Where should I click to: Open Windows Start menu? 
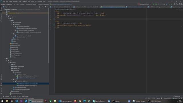click(2, 101)
